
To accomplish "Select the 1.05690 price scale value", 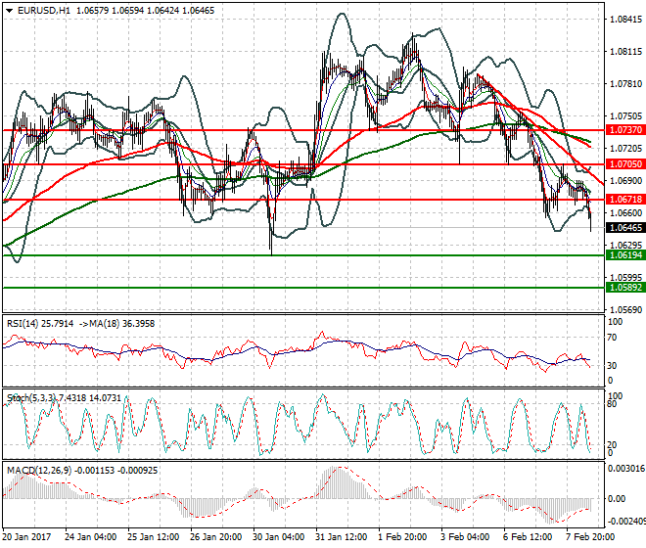I will tap(625, 310).
